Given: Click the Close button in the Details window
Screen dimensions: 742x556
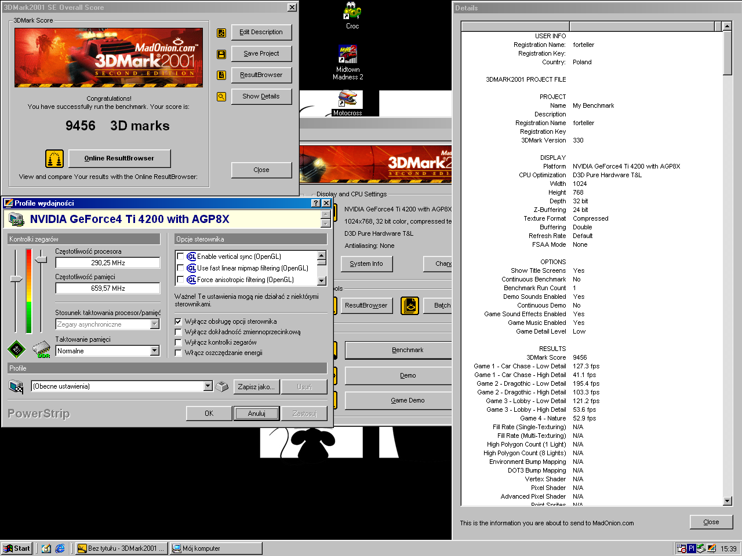Looking at the screenshot, I should pyautogui.click(x=711, y=522).
